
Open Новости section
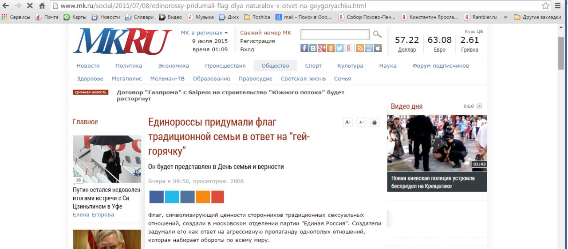88,65
